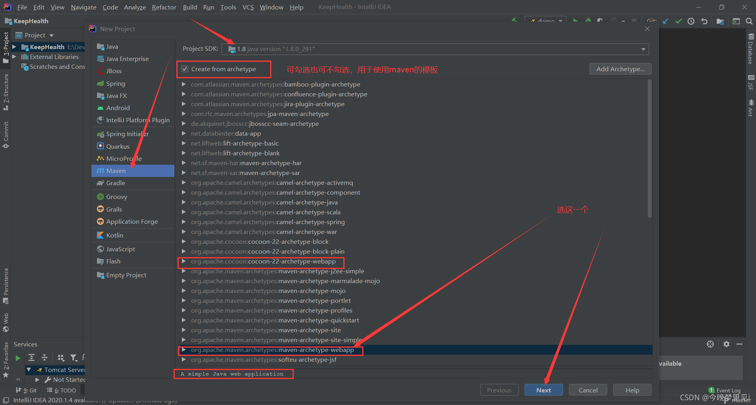Expand the cocoon-22-archetype-webapp entry
756x405 pixels.
point(183,261)
